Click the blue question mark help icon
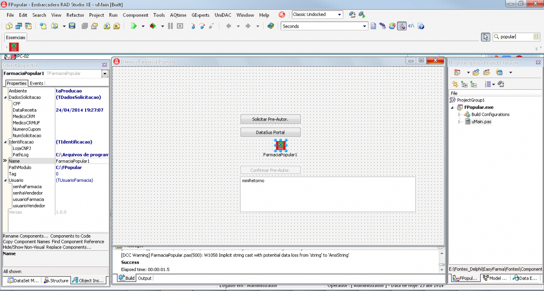Image resolution: width=544 pixels, height=291 pixels. pos(421,26)
